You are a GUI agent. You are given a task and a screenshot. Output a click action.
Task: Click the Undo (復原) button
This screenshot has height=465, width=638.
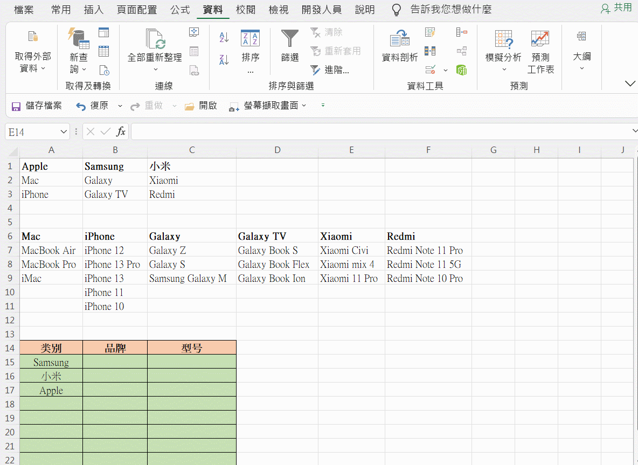point(92,106)
